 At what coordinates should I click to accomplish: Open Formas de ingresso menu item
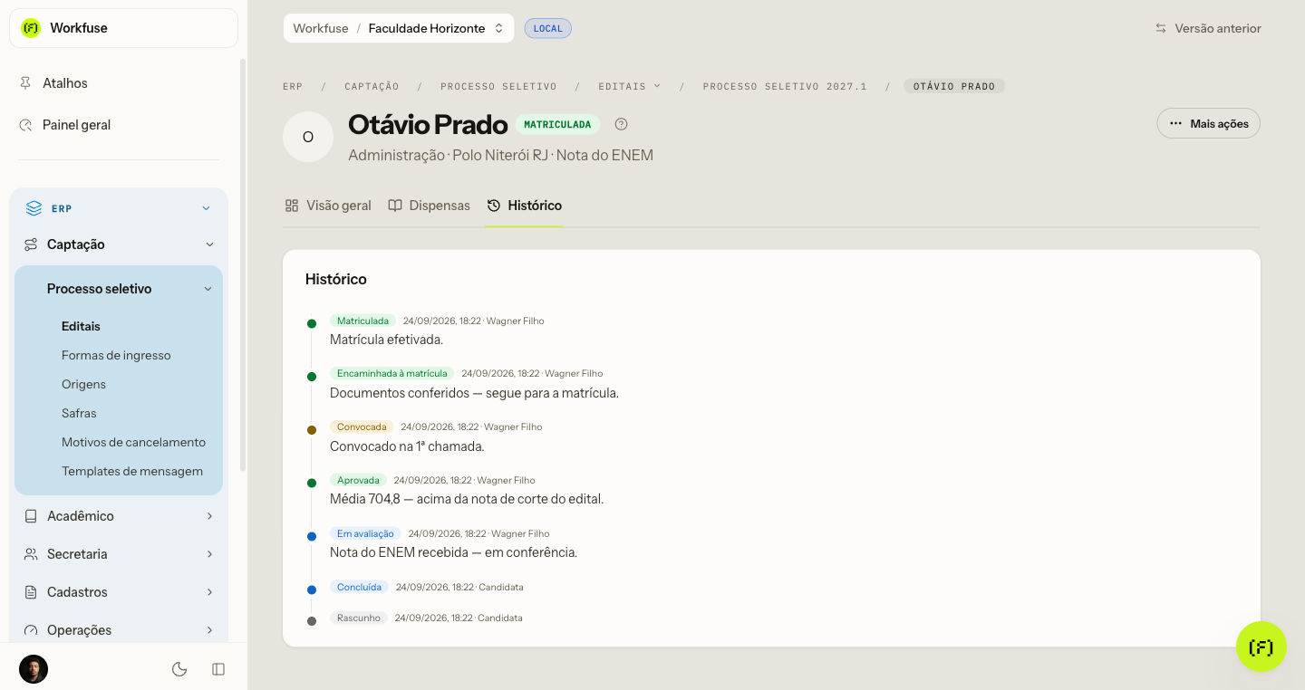(116, 355)
